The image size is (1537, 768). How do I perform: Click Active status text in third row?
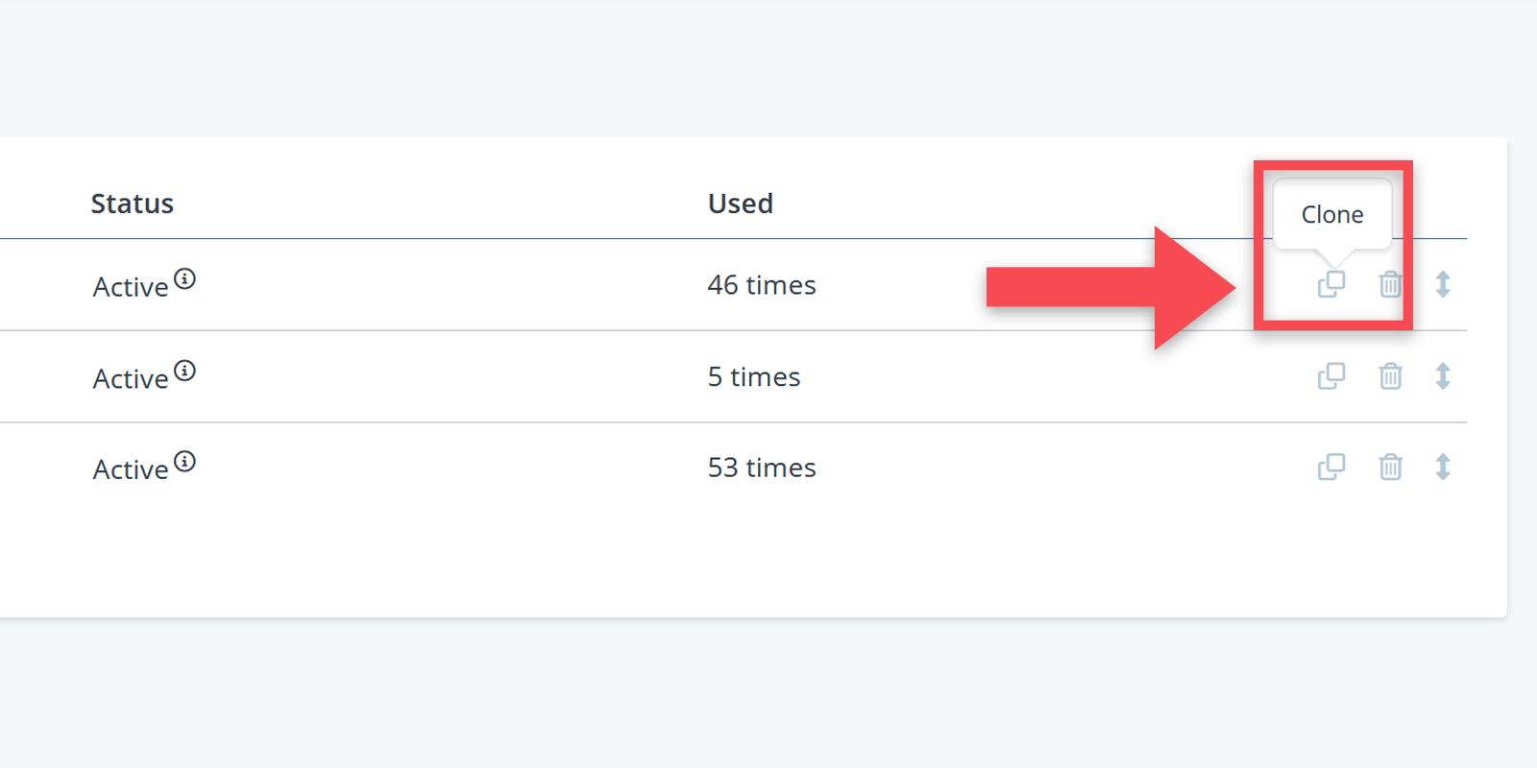[131, 469]
